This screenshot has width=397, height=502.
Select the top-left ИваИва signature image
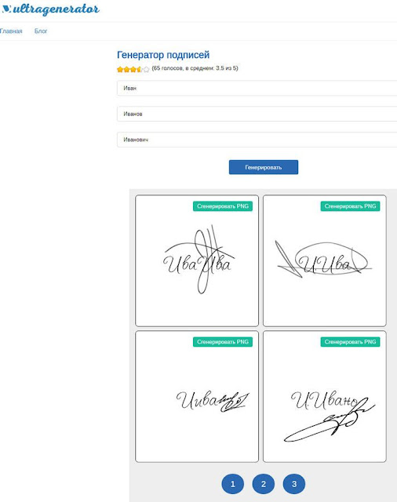(199, 260)
